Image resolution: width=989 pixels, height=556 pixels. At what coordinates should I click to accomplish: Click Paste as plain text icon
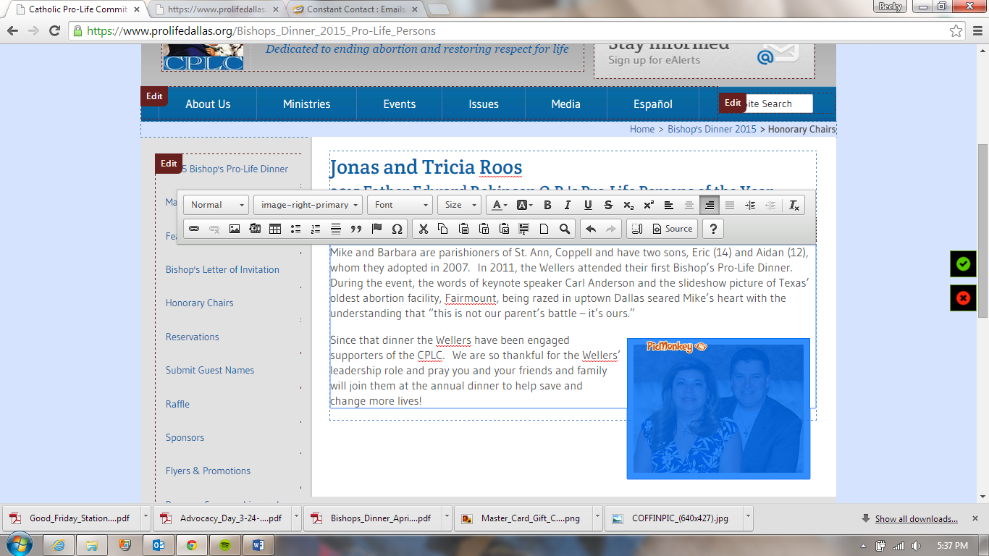tap(484, 229)
